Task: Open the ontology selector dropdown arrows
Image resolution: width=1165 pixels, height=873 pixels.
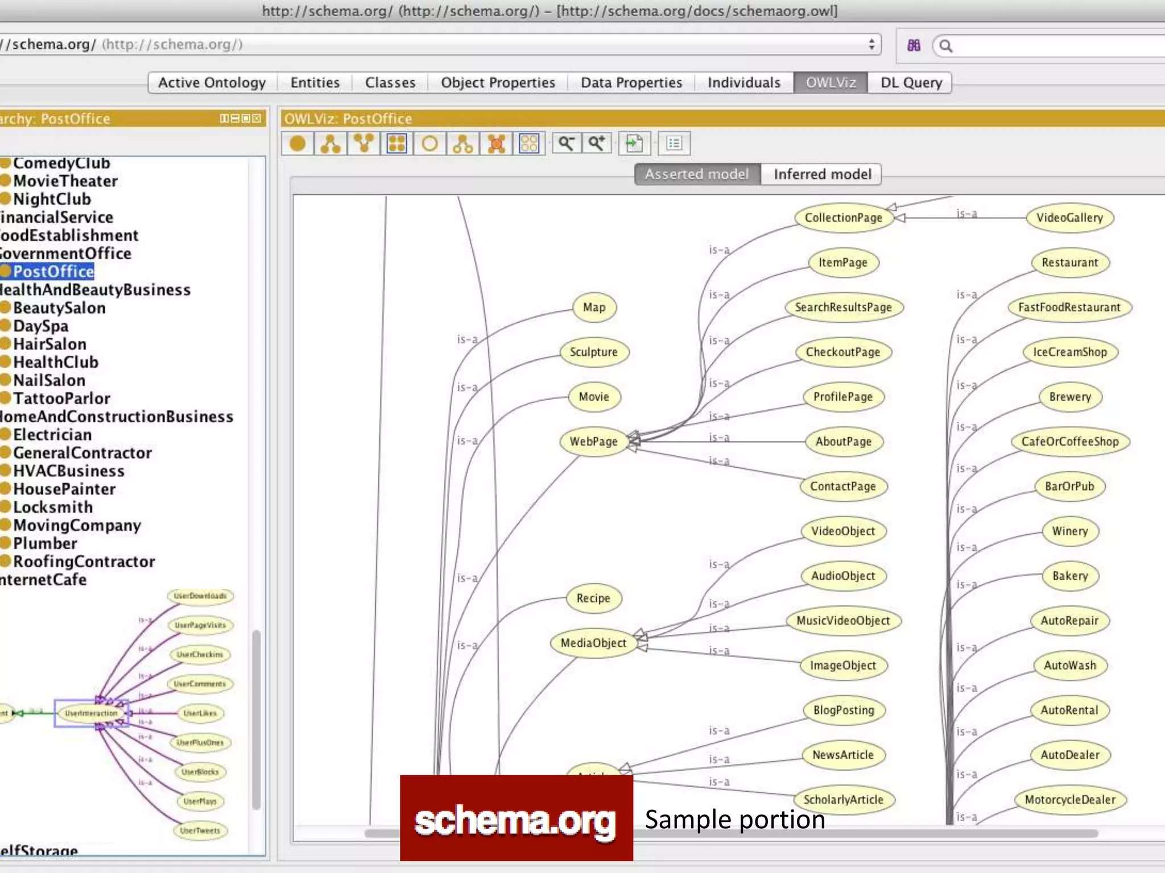Action: (x=871, y=44)
